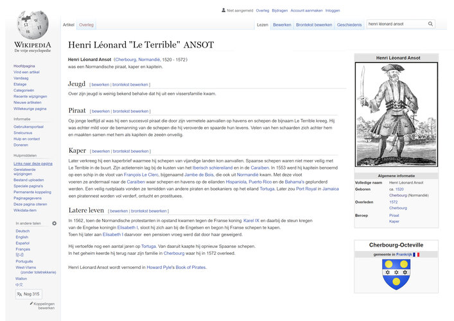This screenshot has width=454, height=321.
Task: Click the Nog 315 languages button
Action: (28, 294)
